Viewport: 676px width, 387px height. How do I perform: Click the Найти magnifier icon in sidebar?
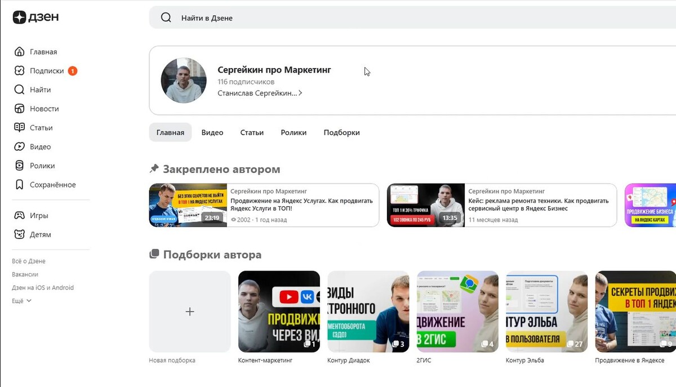point(20,90)
